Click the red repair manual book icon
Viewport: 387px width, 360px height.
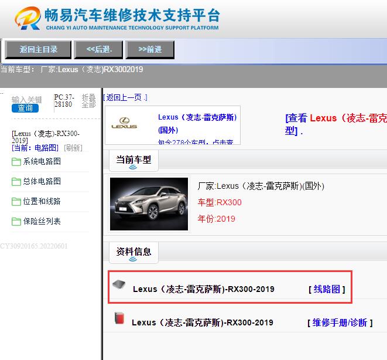click(x=119, y=318)
